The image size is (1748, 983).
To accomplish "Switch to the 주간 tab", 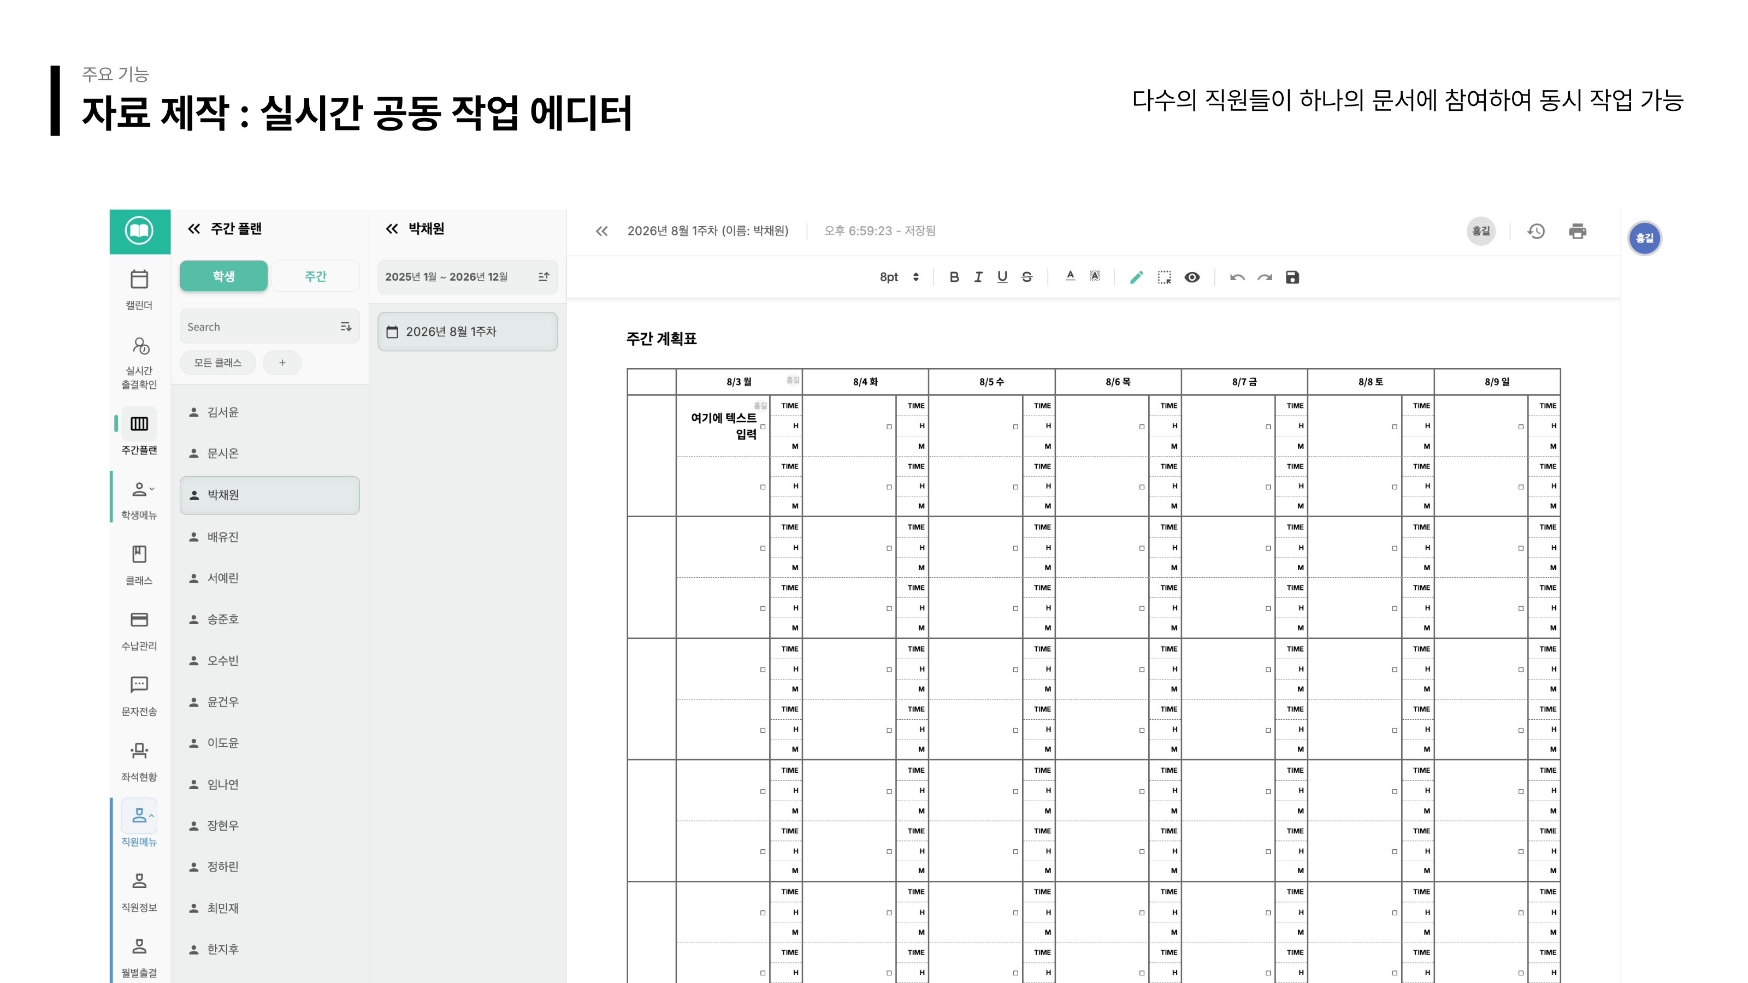I will [315, 276].
